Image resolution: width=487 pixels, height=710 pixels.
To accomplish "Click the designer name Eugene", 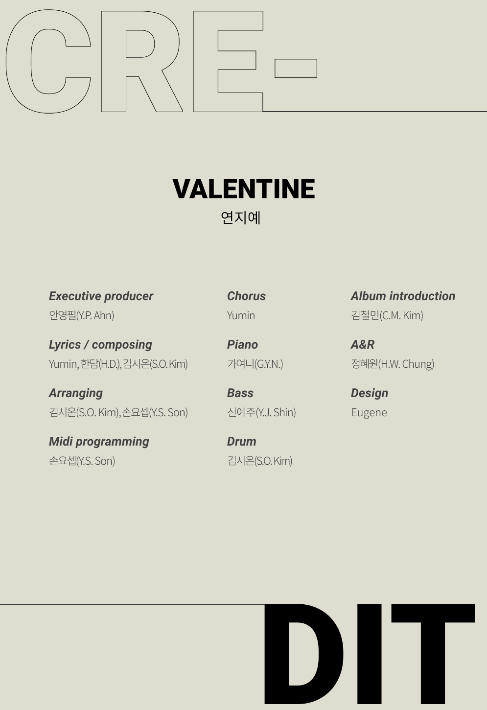I will point(369,412).
